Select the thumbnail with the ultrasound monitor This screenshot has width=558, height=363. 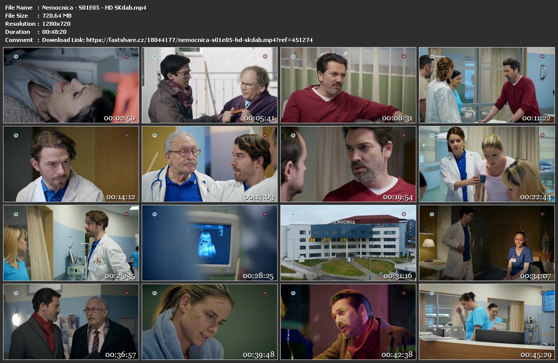click(209, 243)
